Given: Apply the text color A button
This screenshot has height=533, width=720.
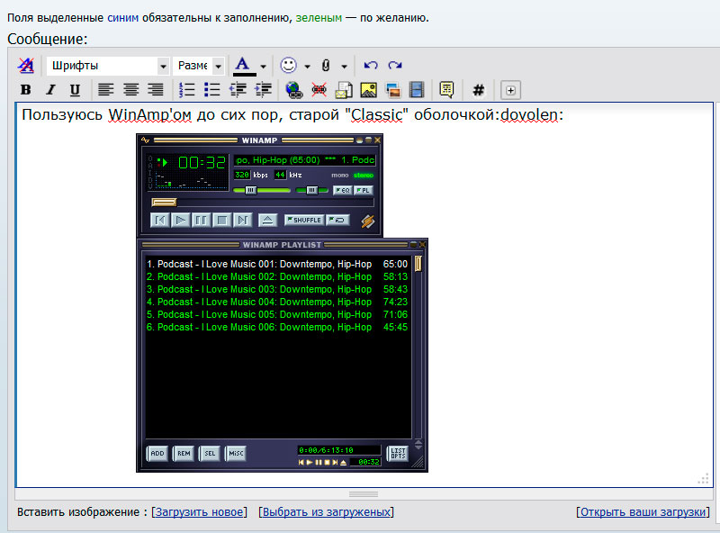Looking at the screenshot, I should (244, 65).
